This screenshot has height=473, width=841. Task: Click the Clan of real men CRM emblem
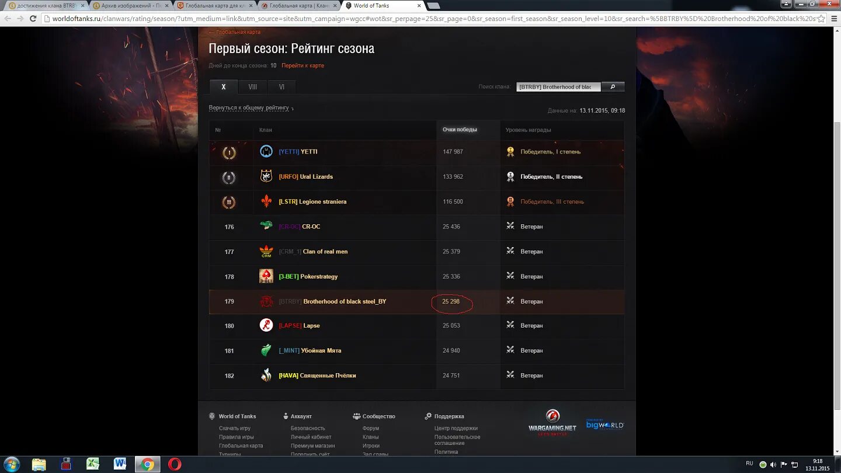[266, 251]
